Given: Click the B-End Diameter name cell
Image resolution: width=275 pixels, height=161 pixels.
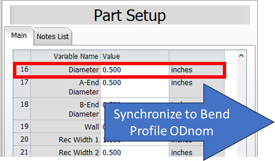Looking at the screenshot, I should point(66,109).
